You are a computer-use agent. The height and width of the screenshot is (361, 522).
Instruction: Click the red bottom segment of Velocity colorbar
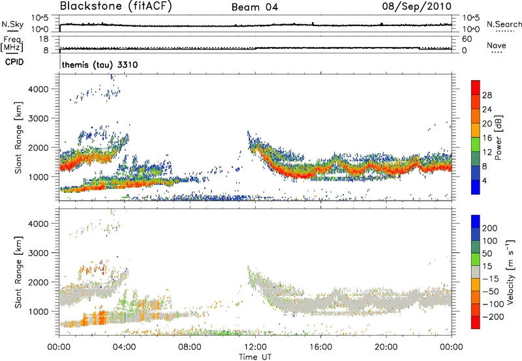[x=476, y=323]
